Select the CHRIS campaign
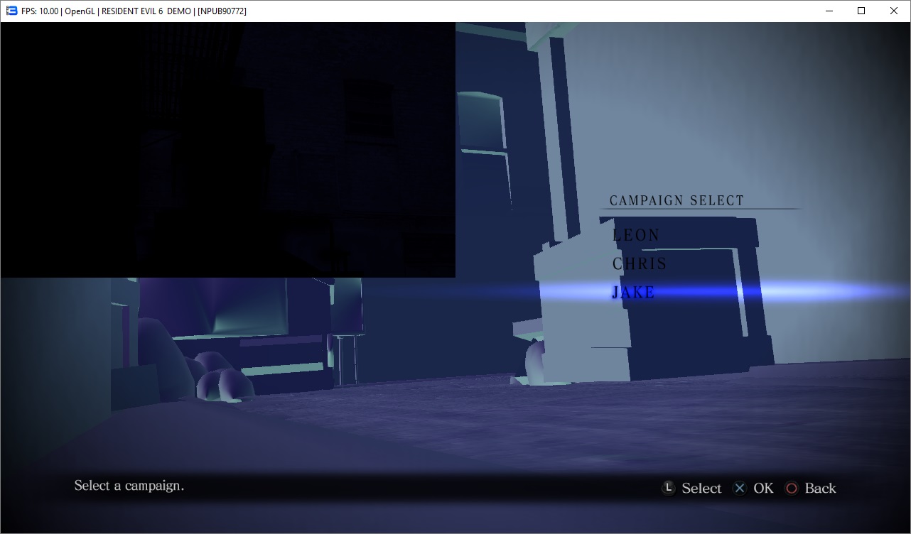Image resolution: width=911 pixels, height=534 pixels. click(x=640, y=263)
